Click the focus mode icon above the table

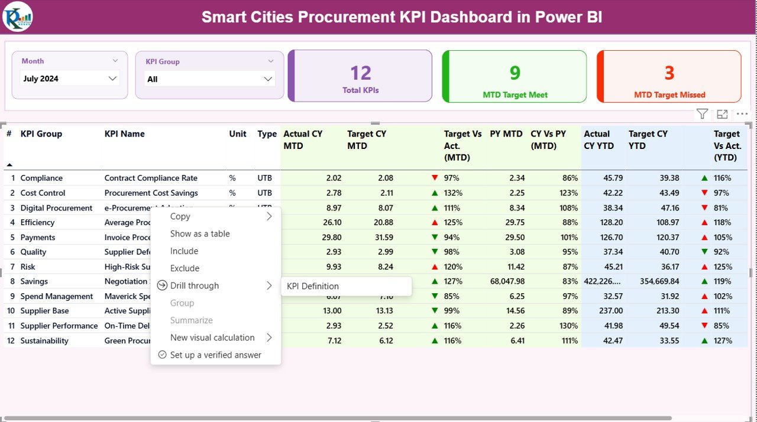722,113
